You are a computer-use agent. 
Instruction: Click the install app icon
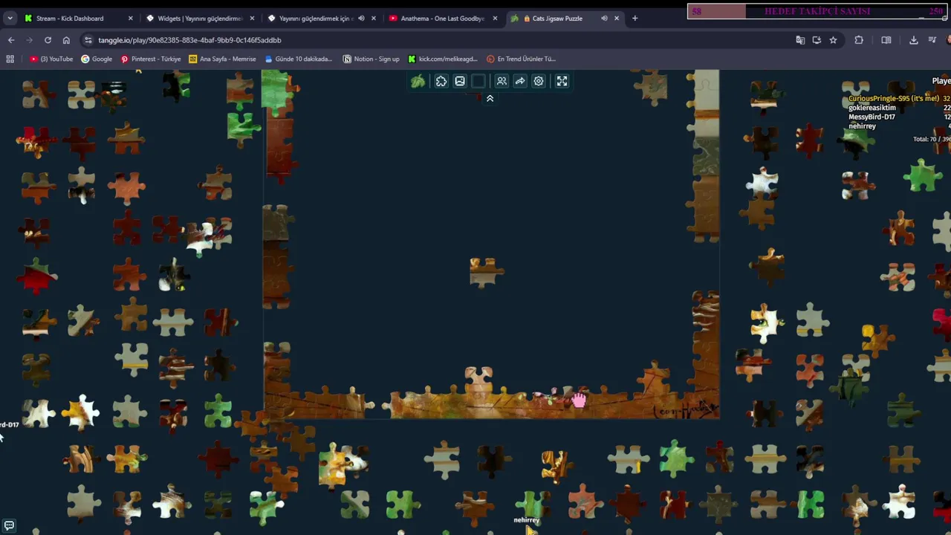point(817,40)
